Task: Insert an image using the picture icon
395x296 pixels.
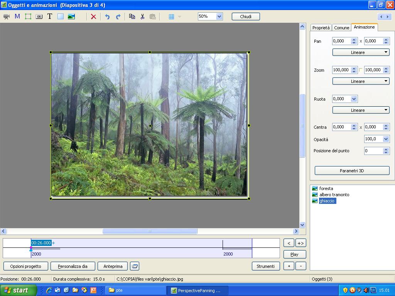Action: click(71, 17)
